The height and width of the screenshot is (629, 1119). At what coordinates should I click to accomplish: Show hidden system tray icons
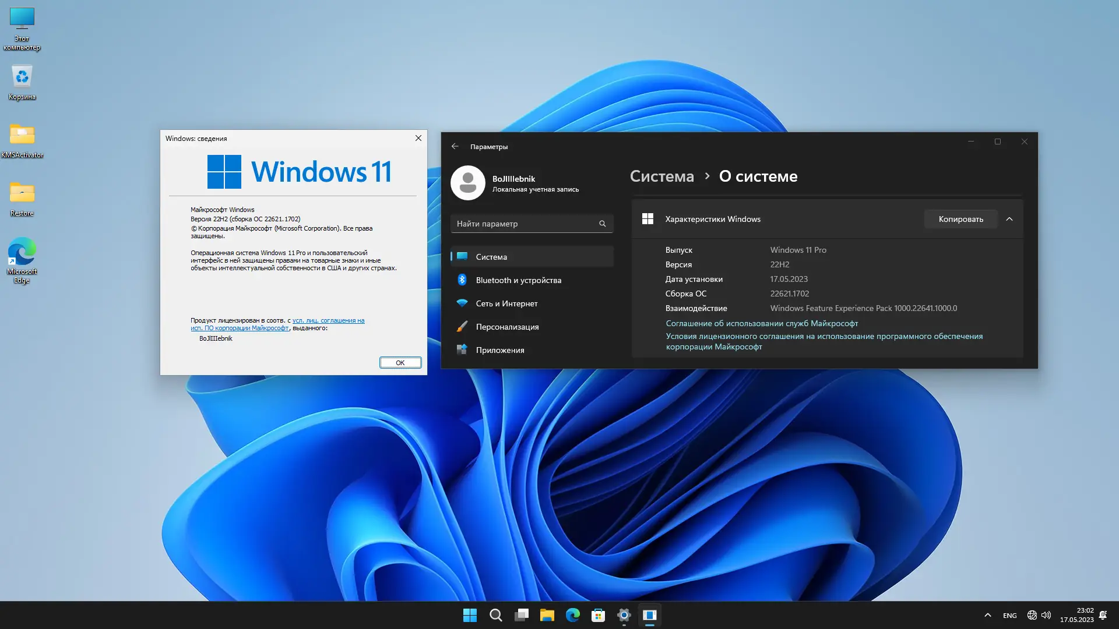click(987, 615)
